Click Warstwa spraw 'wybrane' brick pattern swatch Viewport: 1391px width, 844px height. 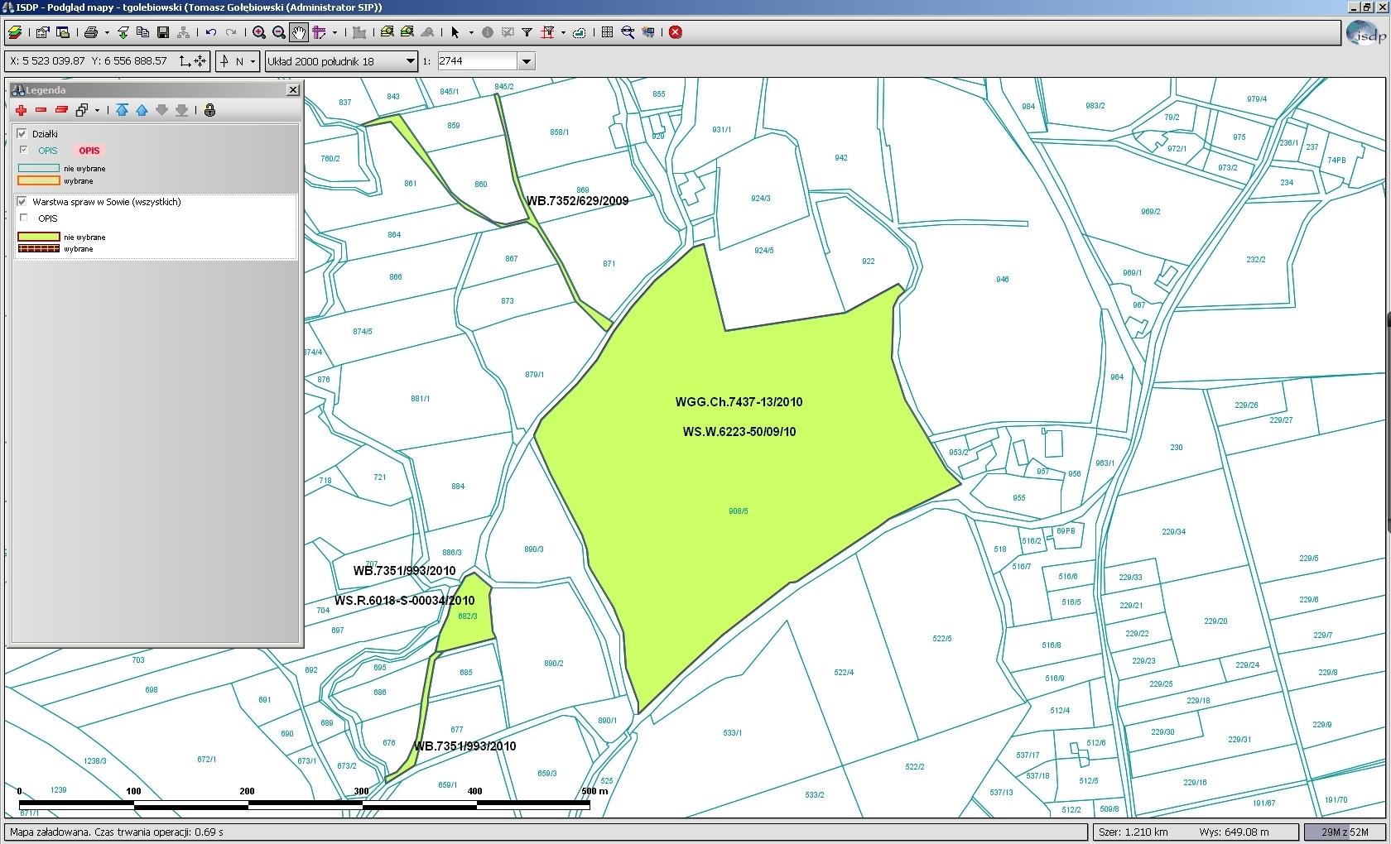(39, 248)
